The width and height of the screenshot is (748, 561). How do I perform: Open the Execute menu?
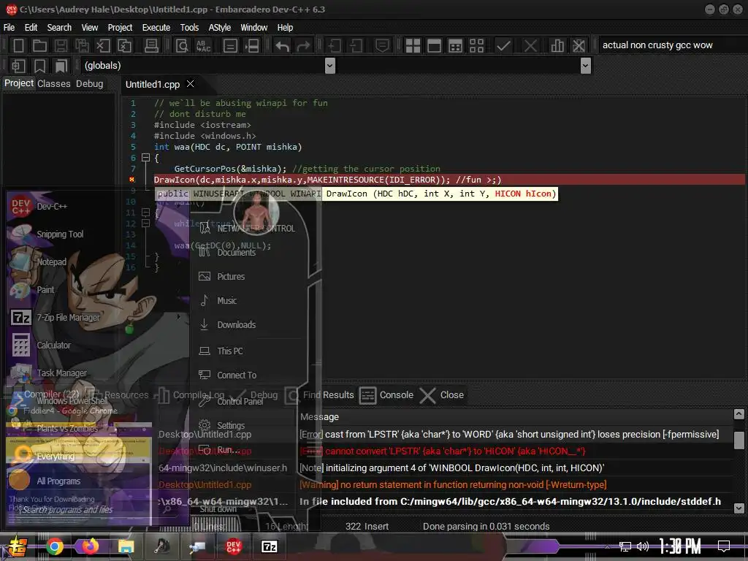coord(156,28)
